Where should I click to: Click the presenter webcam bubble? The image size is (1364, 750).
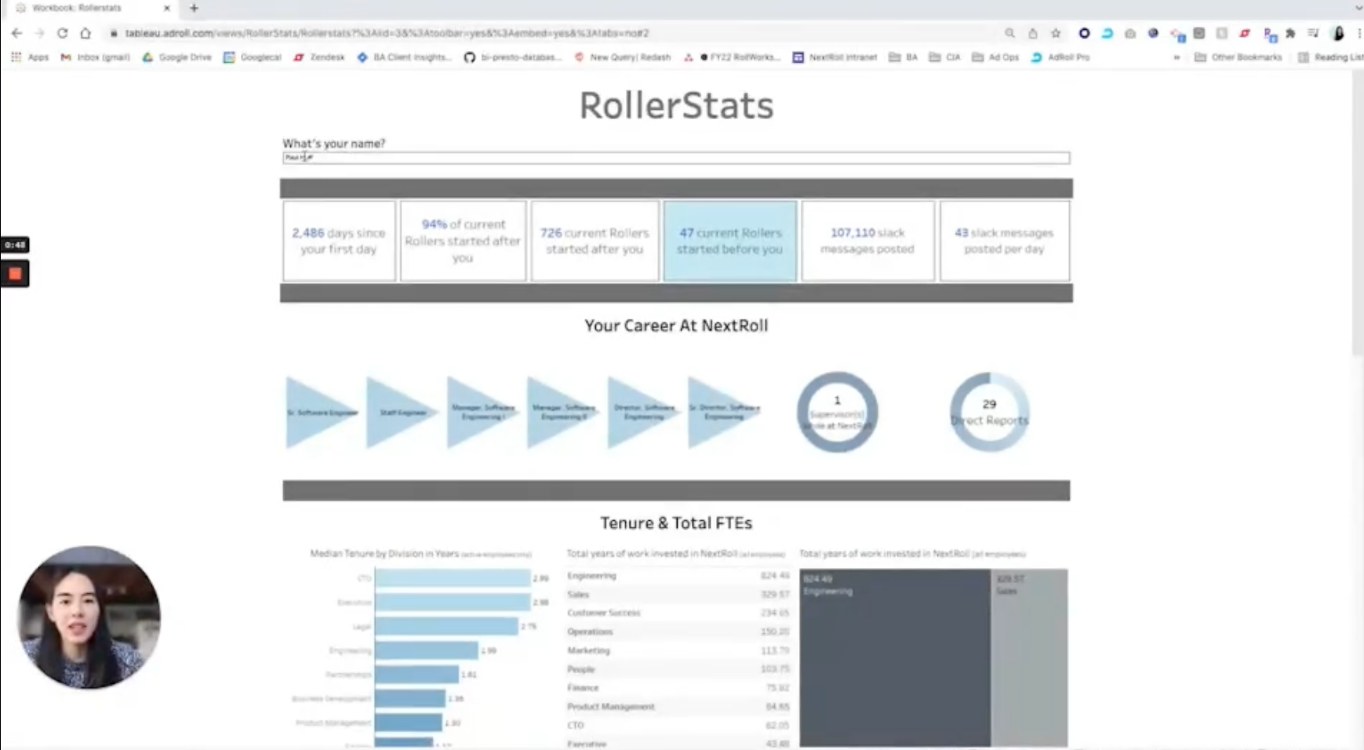(89, 617)
